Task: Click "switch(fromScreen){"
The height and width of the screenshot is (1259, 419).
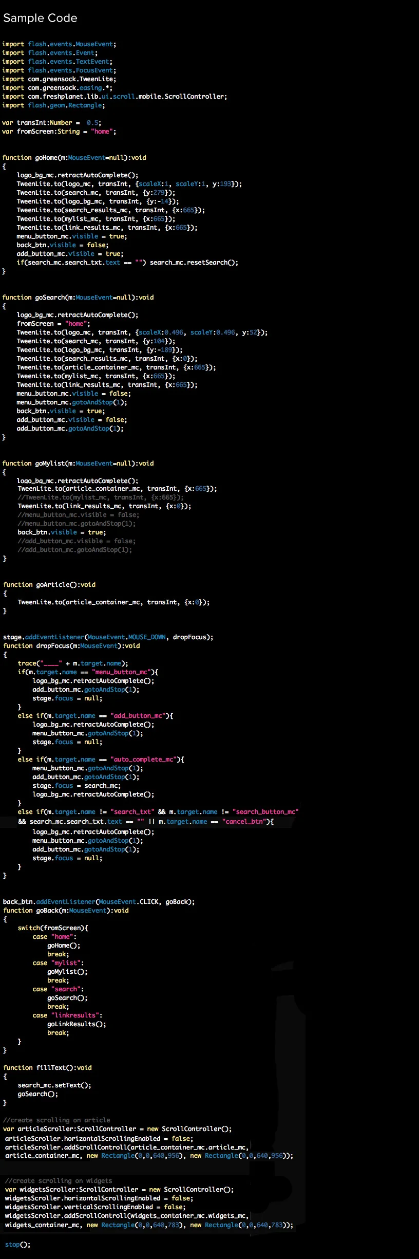Action: [x=53, y=928]
